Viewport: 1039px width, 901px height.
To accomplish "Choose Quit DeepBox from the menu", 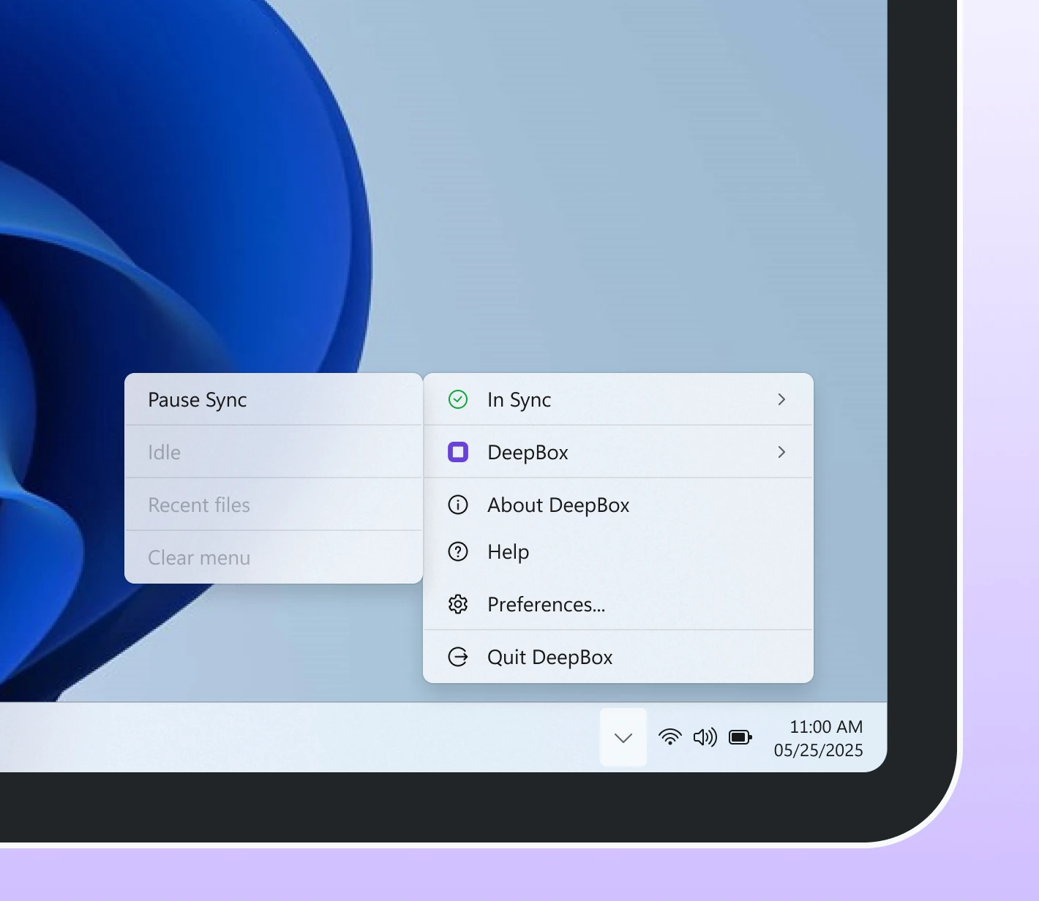I will 618,657.
